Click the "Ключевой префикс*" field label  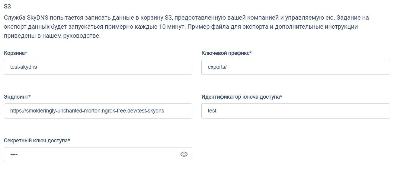click(226, 53)
